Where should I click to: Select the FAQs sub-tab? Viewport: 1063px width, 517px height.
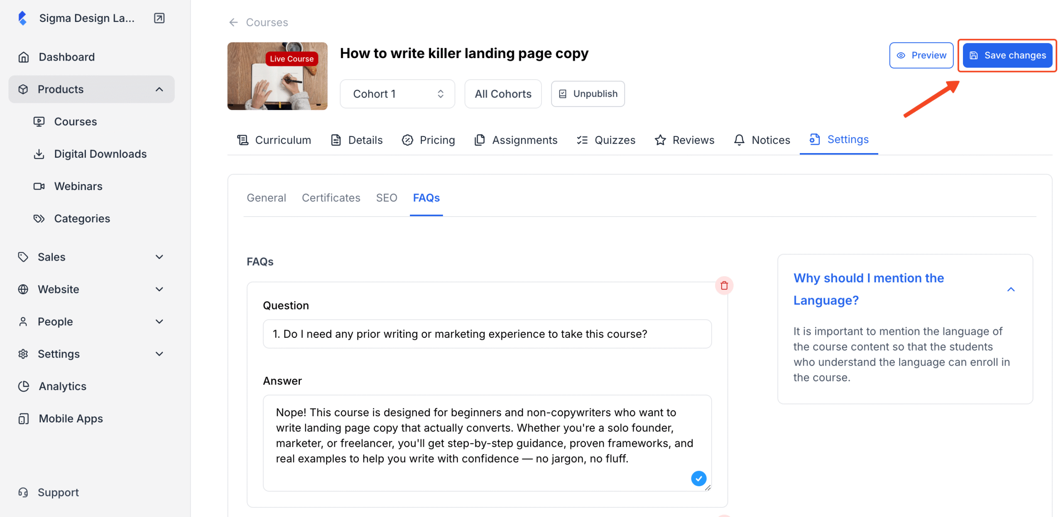click(x=426, y=198)
